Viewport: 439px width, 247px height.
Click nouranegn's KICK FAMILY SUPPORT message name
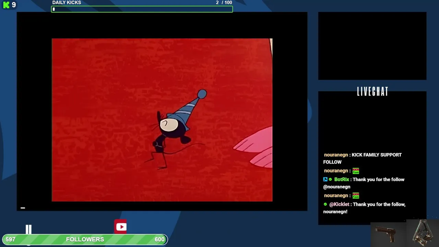pos(336,155)
